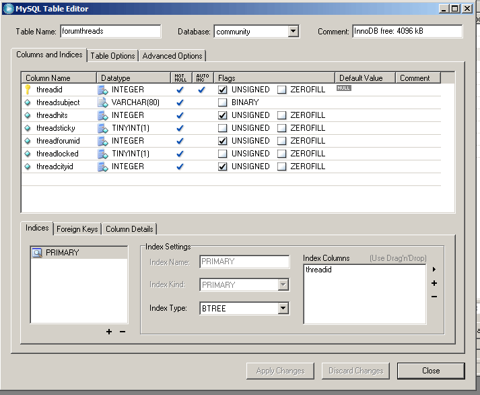Image resolution: width=480 pixels, height=395 pixels.
Task: Click the datatype icon in threadcityid row
Action: [x=103, y=166]
